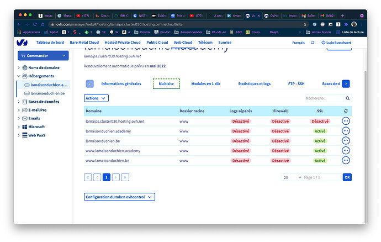Image resolution: width=381 pixels, height=242 pixels.
Task: Open the Actions dropdown
Action: [x=96, y=98]
